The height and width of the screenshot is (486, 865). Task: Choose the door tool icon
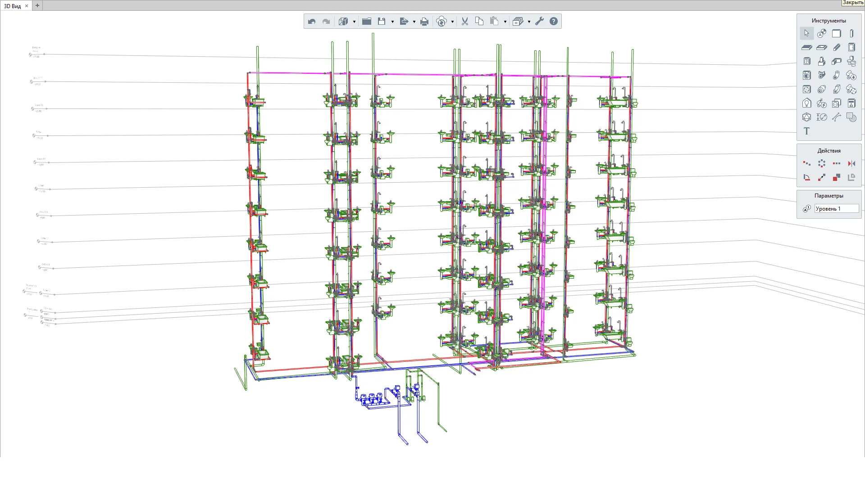click(x=851, y=47)
